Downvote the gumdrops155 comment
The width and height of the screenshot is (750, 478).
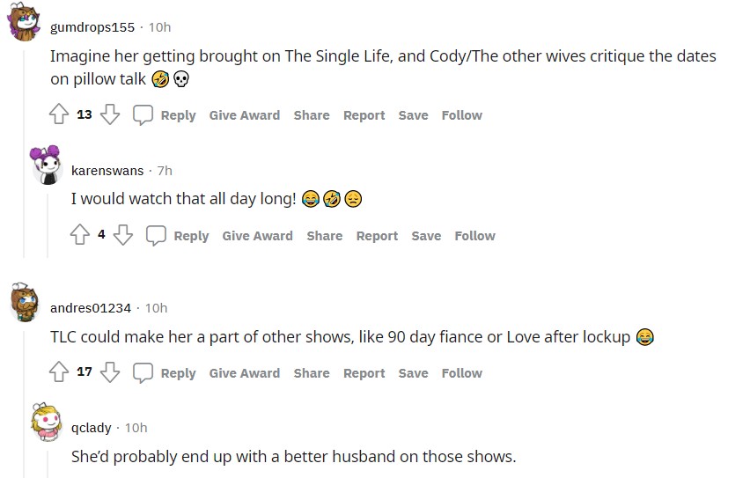pyautogui.click(x=110, y=114)
